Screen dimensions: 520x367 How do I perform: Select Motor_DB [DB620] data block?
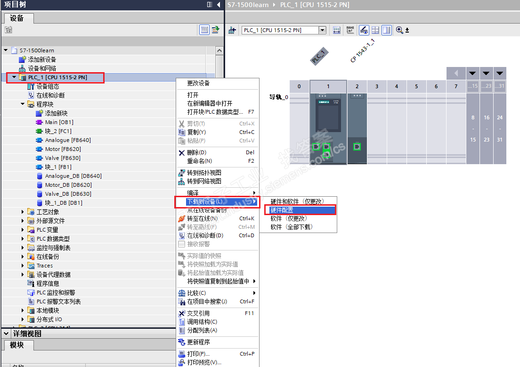[x=68, y=185]
